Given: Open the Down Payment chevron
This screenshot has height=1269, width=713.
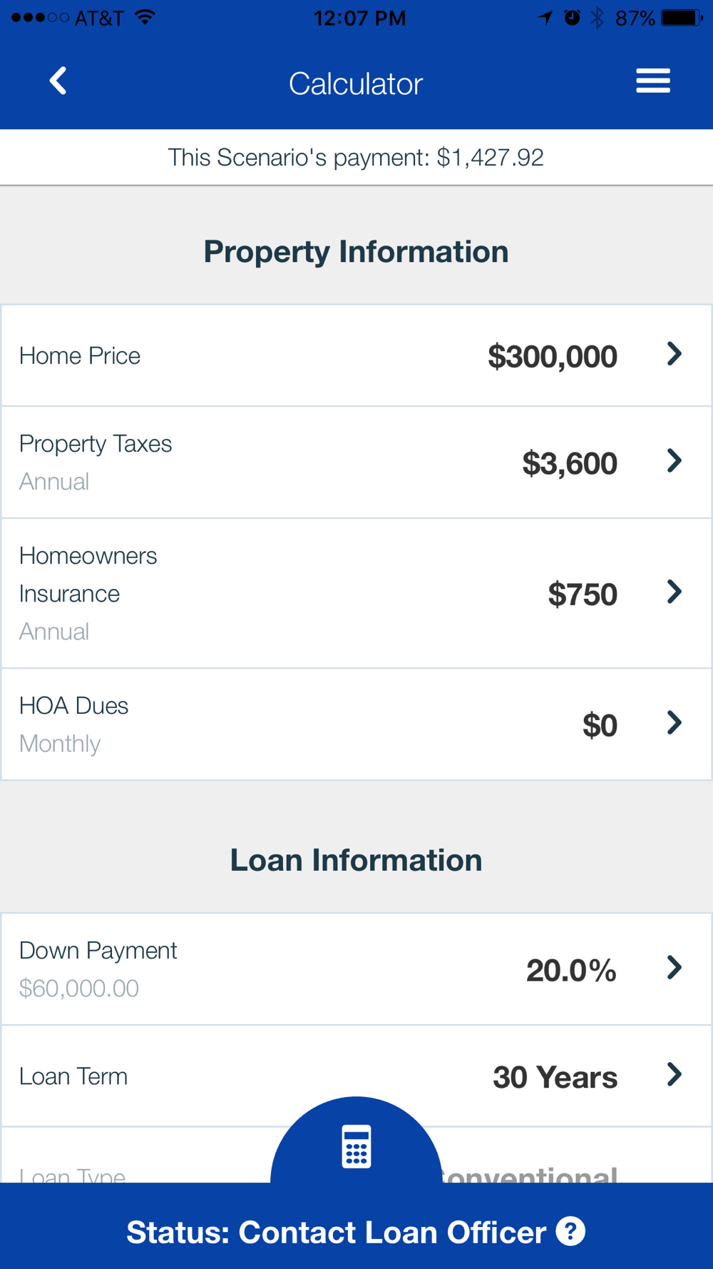Looking at the screenshot, I should [674, 968].
